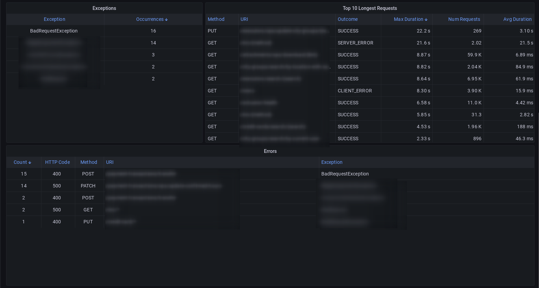The width and height of the screenshot is (539, 288).
Task: Select the 59.9 K num requests cell
Action: tap(474, 55)
